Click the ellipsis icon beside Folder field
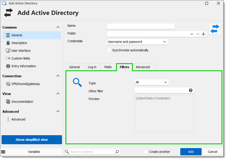Image resolution: width=227 pixels, height=160 pixels. (x=198, y=34)
